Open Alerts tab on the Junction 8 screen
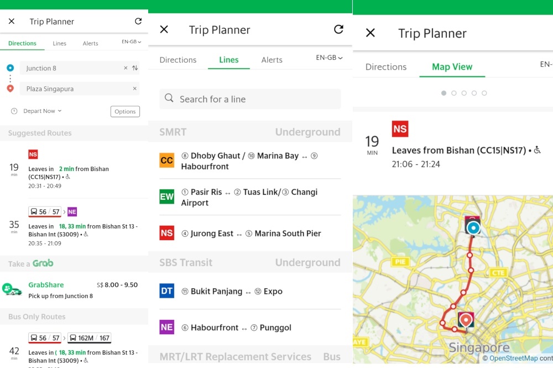Image resolution: width=553 pixels, height=368 pixels. click(x=90, y=43)
